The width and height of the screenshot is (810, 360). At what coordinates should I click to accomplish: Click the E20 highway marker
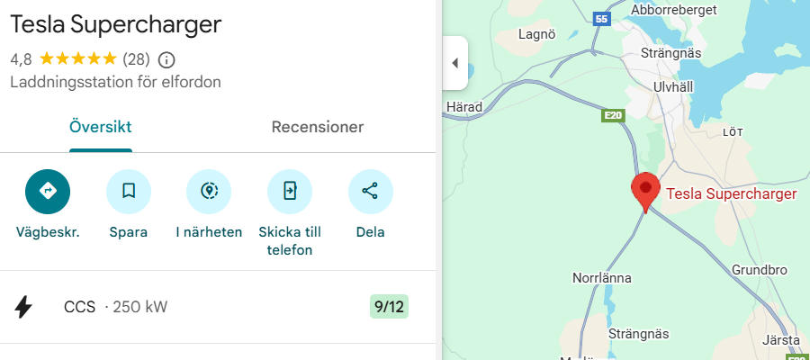(x=613, y=114)
